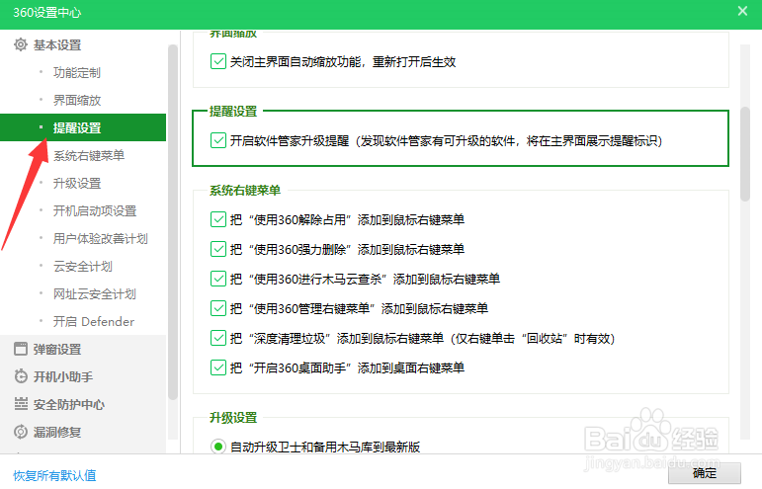Select 开启 Defender item
The image size is (762, 489).
[94, 321]
